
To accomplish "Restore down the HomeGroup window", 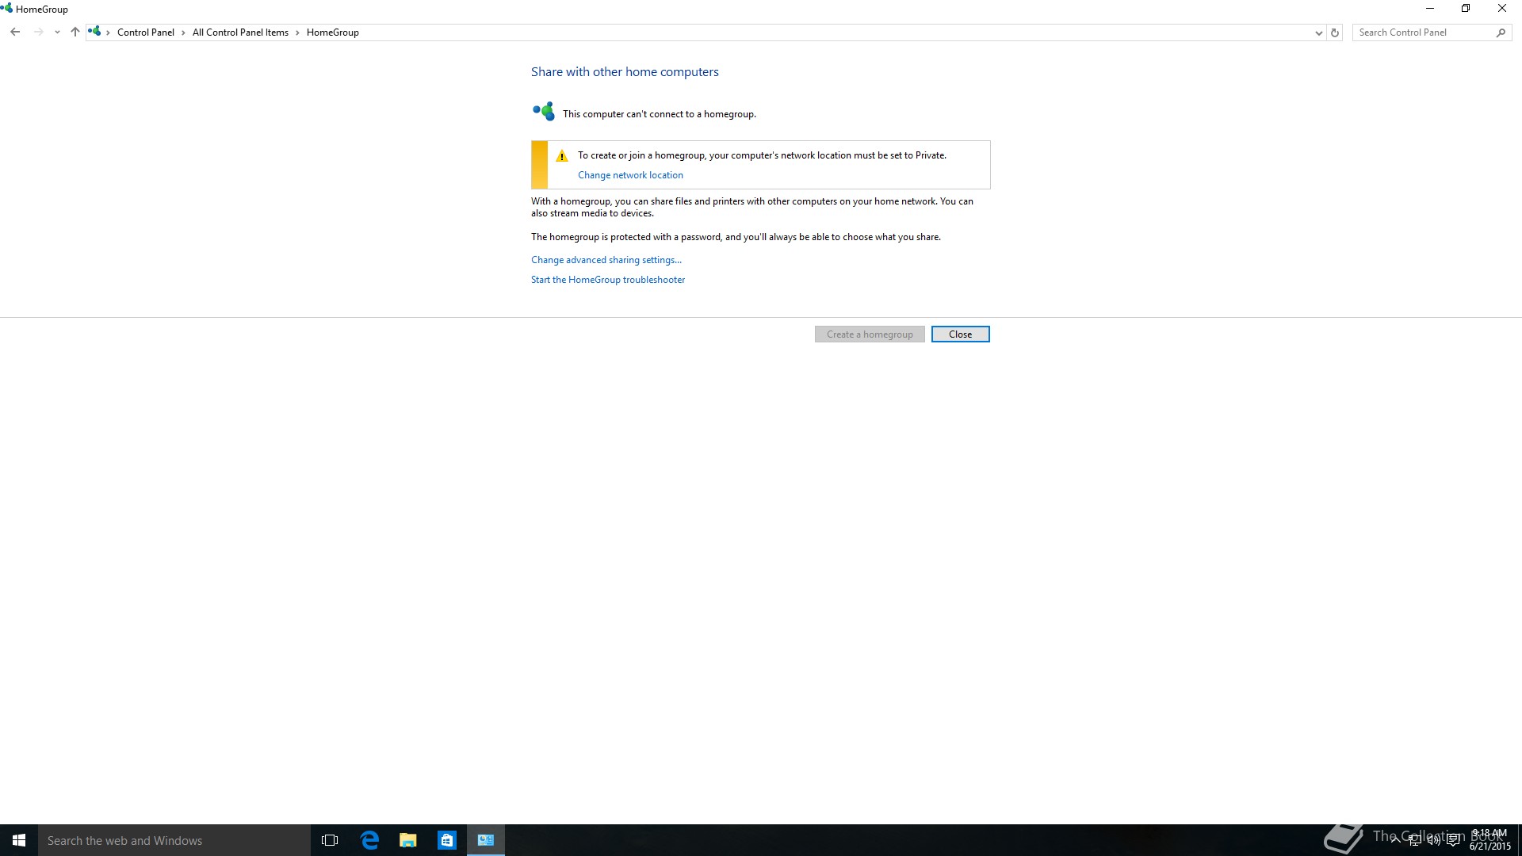I will pos(1466,9).
